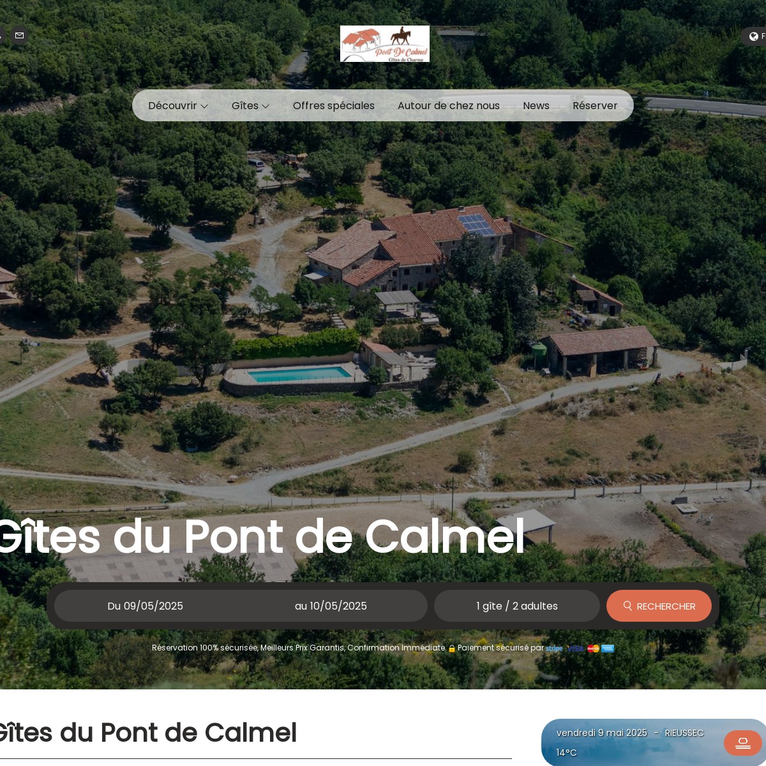Viewport: 766px width, 766px height.
Task: Click the envelope email icon
Action: [x=19, y=36]
